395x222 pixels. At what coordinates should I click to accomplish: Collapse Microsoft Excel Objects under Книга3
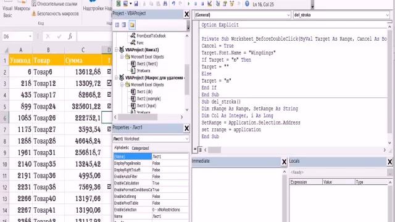point(122,57)
